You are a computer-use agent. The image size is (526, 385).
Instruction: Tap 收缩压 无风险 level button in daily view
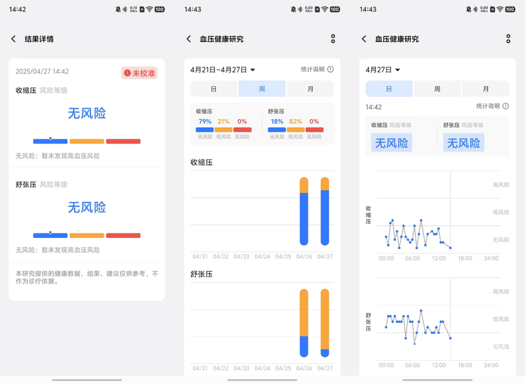click(x=392, y=143)
